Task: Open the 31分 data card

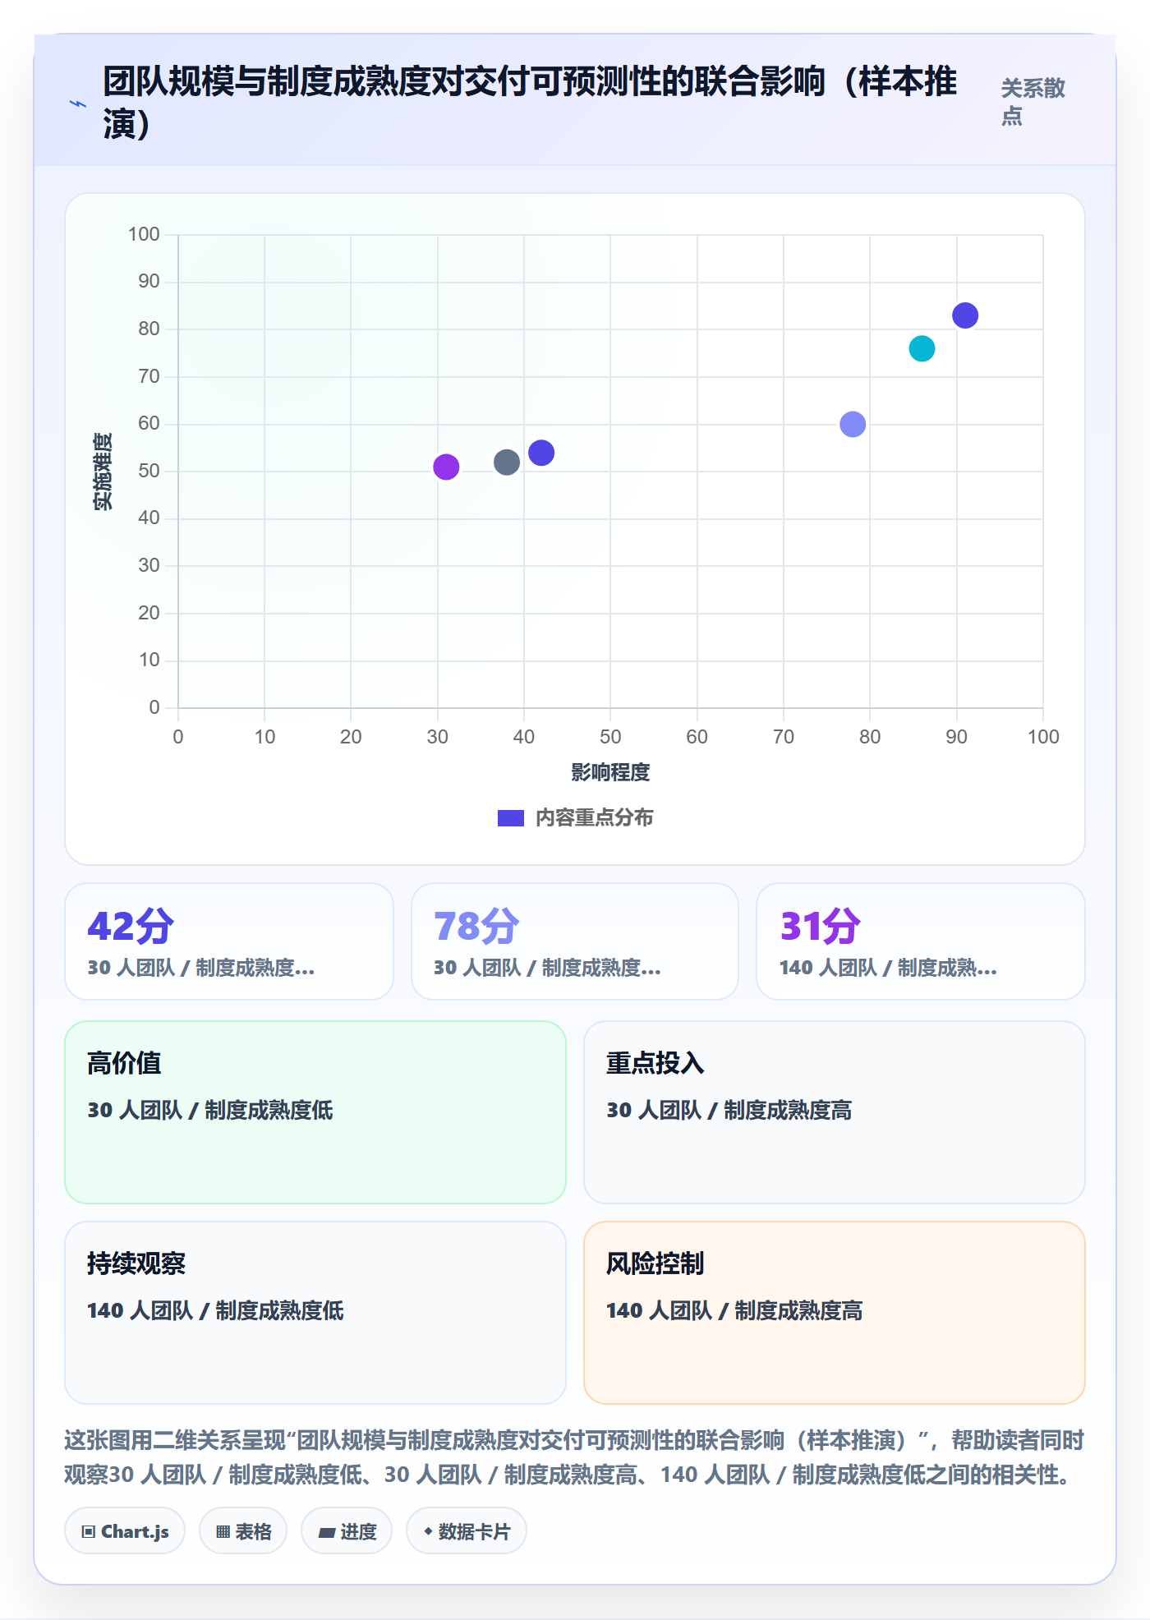Action: 921,941
